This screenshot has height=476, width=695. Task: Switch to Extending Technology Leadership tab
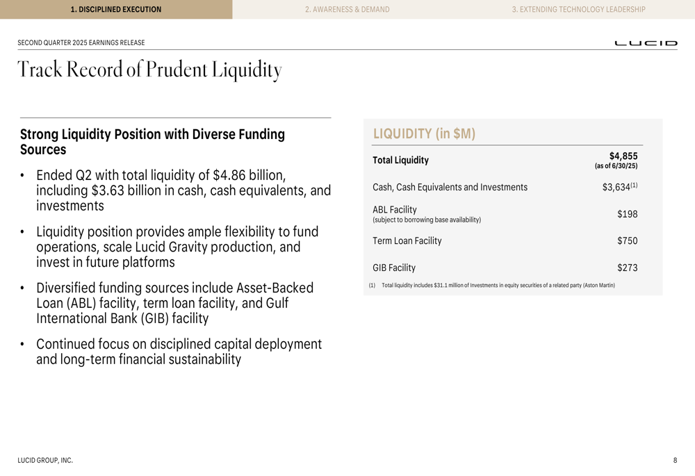pos(578,9)
